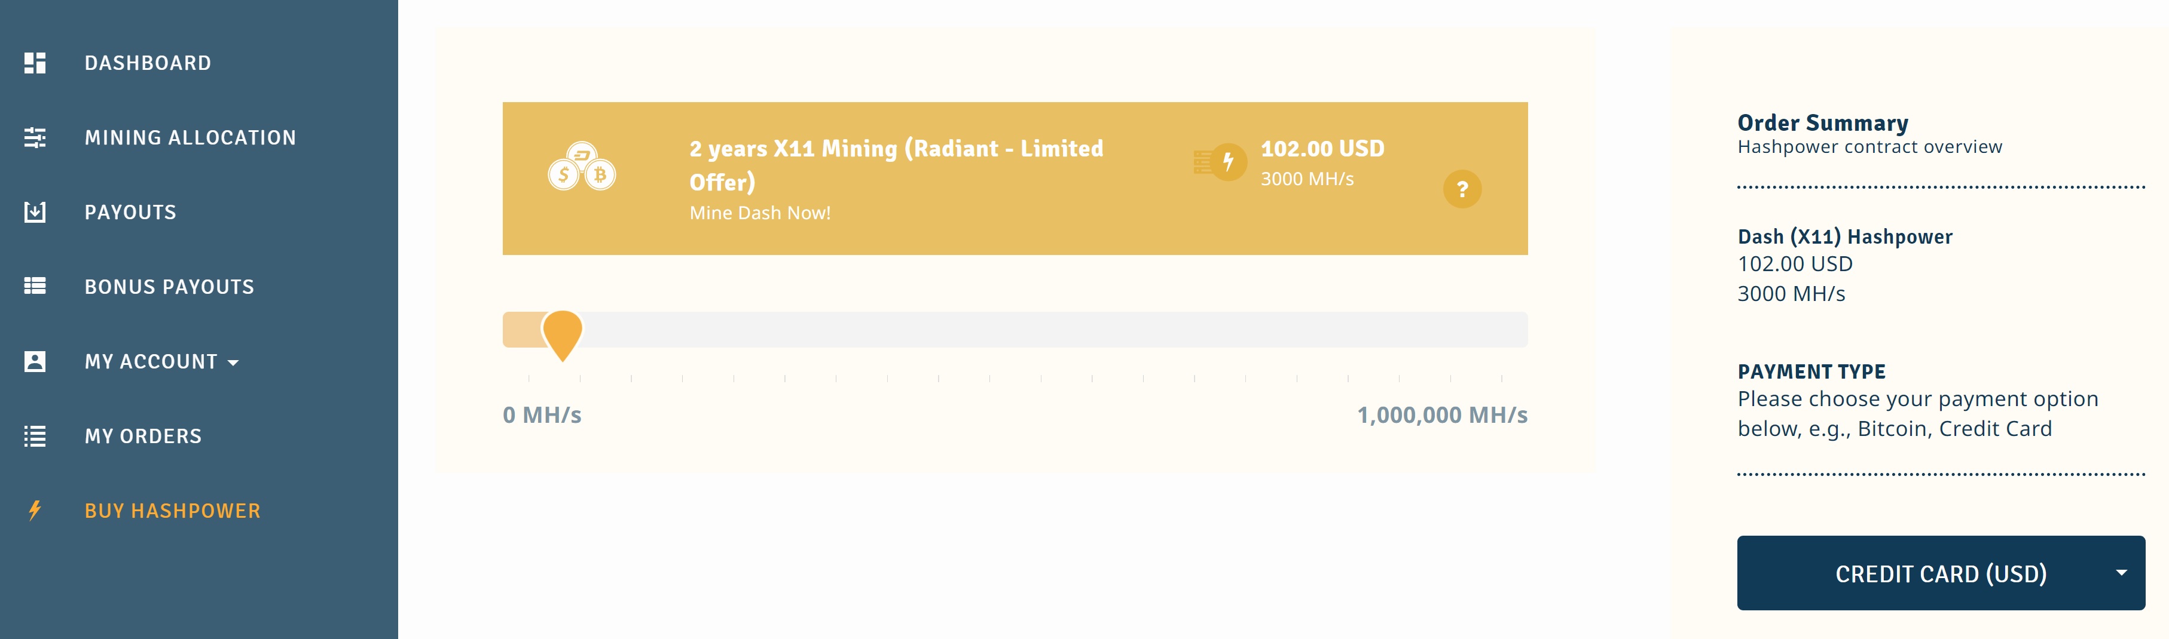
Task: Expand the My Account submenu caret
Action: point(233,363)
